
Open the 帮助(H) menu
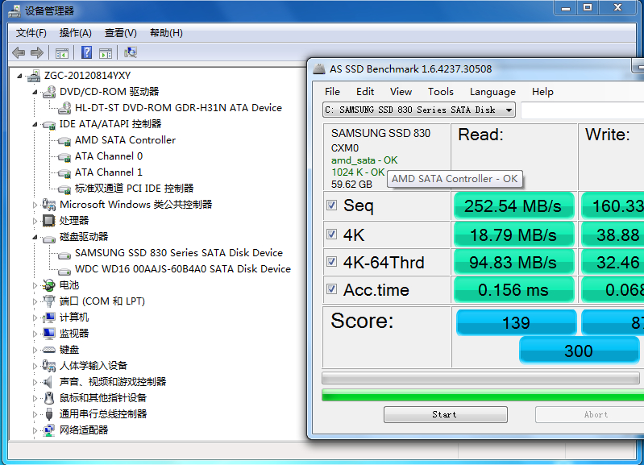click(166, 33)
